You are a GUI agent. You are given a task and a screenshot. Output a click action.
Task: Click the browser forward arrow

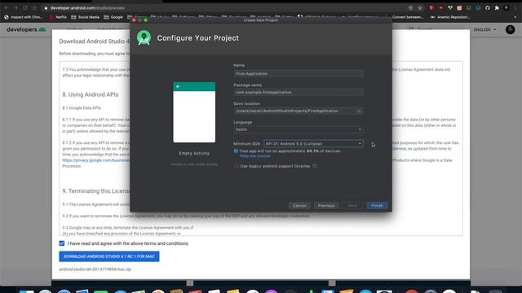pyautogui.click(x=15, y=7)
